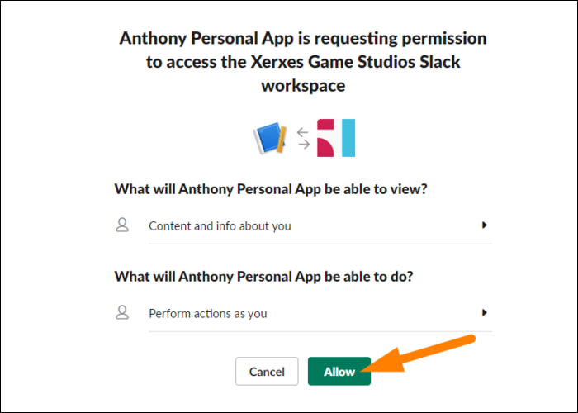Image resolution: width=578 pixels, height=413 pixels.
Task: Click the "be able to view?" question heading
Action: click(x=270, y=188)
